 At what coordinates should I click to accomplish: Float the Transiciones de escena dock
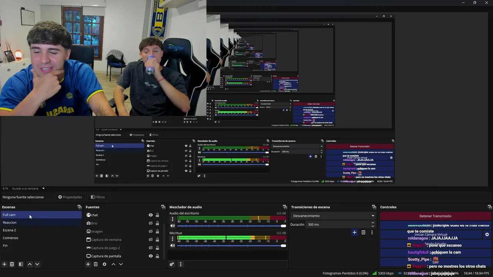374,207
